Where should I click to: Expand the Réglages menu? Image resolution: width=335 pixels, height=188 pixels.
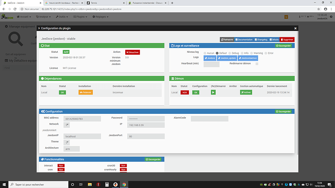coord(100,16)
